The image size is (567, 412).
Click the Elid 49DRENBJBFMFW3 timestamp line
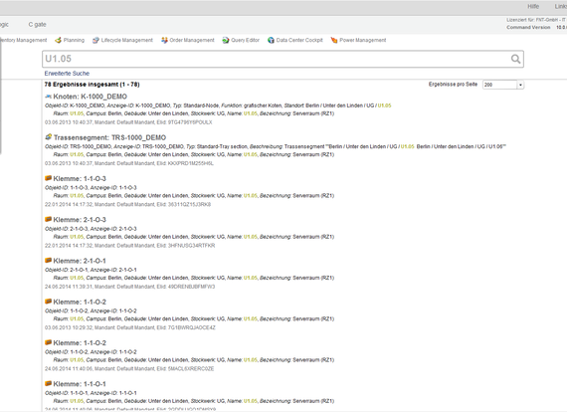(130, 287)
